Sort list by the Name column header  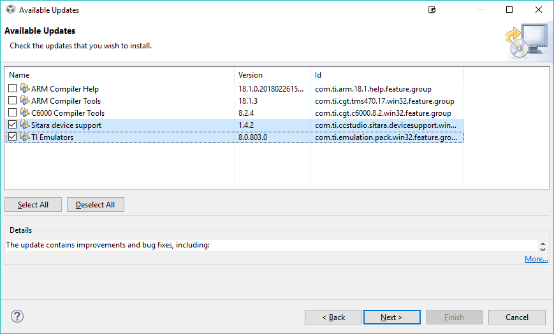tap(119, 75)
